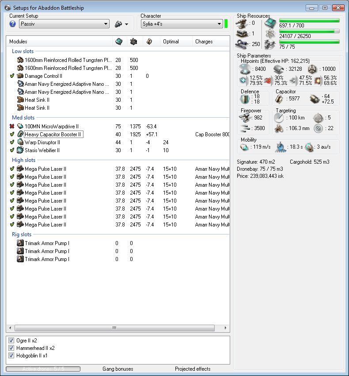Click the capacitor capacity icon showing 5977
349x376 pixels.
279,99
